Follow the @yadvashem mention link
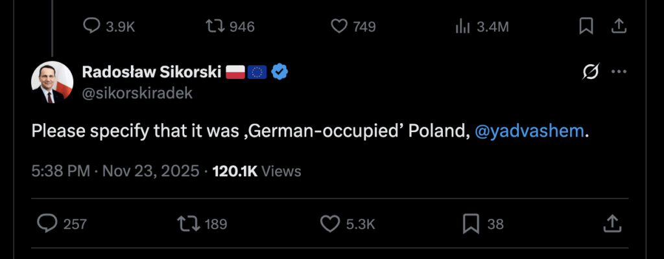664x259 pixels. pos(530,131)
